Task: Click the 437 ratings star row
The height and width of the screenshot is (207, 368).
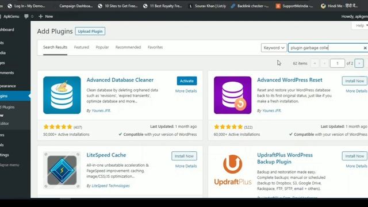Action: click(57, 127)
